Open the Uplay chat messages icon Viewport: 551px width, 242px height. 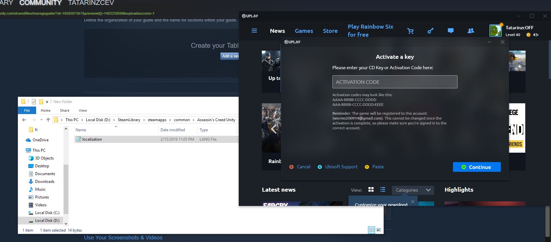(x=451, y=31)
